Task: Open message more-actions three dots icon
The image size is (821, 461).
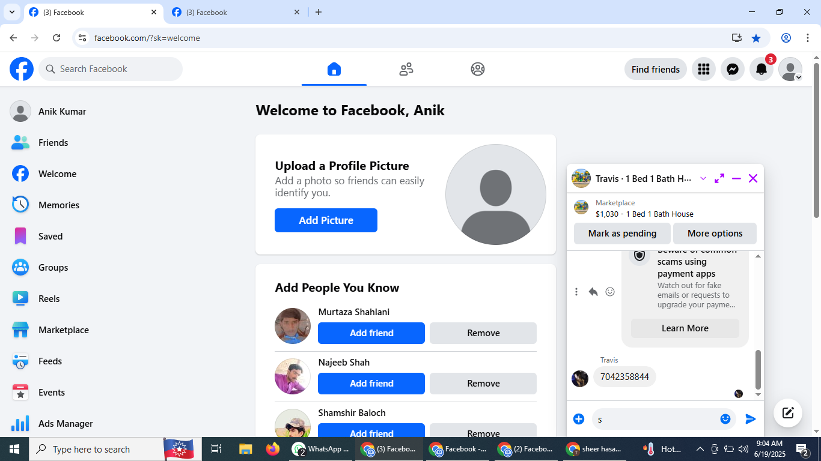Action: point(576,292)
